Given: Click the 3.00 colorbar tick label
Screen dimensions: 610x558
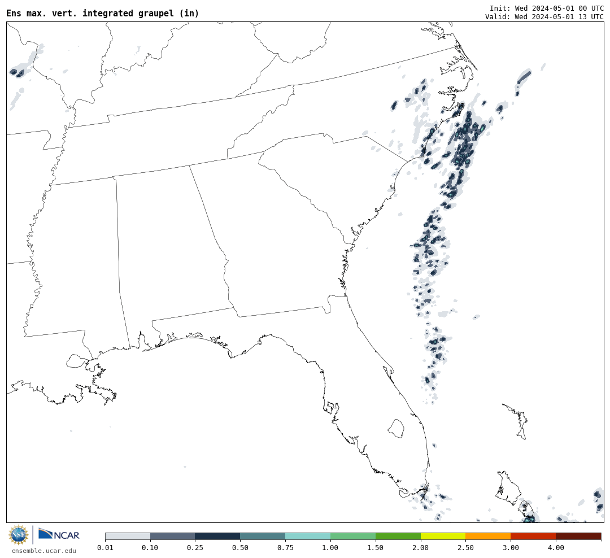Looking at the screenshot, I should (511, 548).
